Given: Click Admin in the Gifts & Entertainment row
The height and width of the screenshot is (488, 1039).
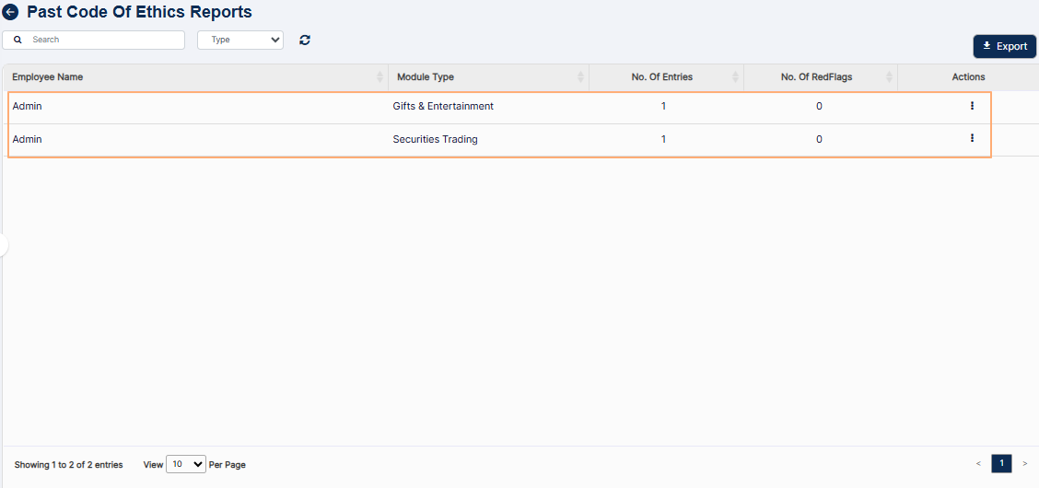Looking at the screenshot, I should pos(27,106).
